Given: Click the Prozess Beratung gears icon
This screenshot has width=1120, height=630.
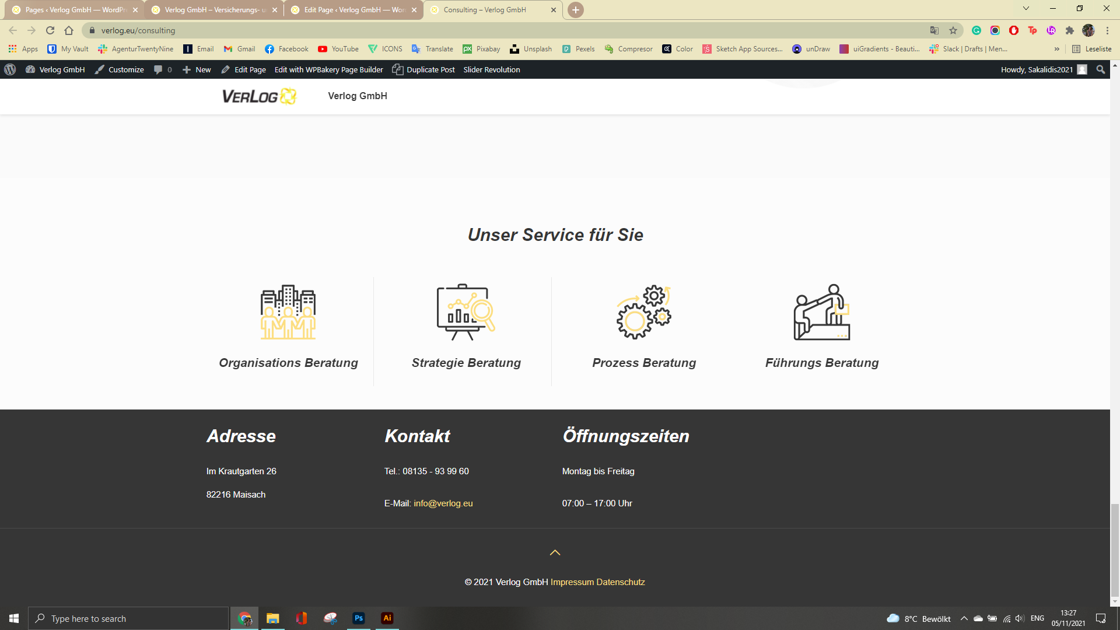Looking at the screenshot, I should [x=644, y=312].
